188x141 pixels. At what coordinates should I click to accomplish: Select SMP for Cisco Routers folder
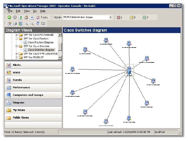pyautogui.click(x=36, y=39)
